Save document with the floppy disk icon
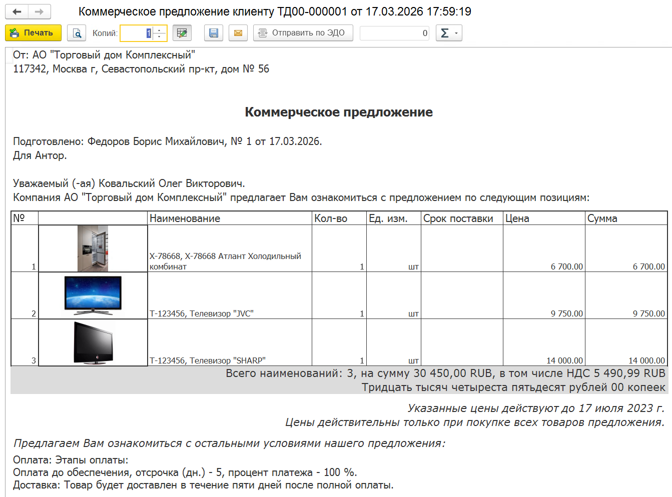 pyautogui.click(x=214, y=33)
